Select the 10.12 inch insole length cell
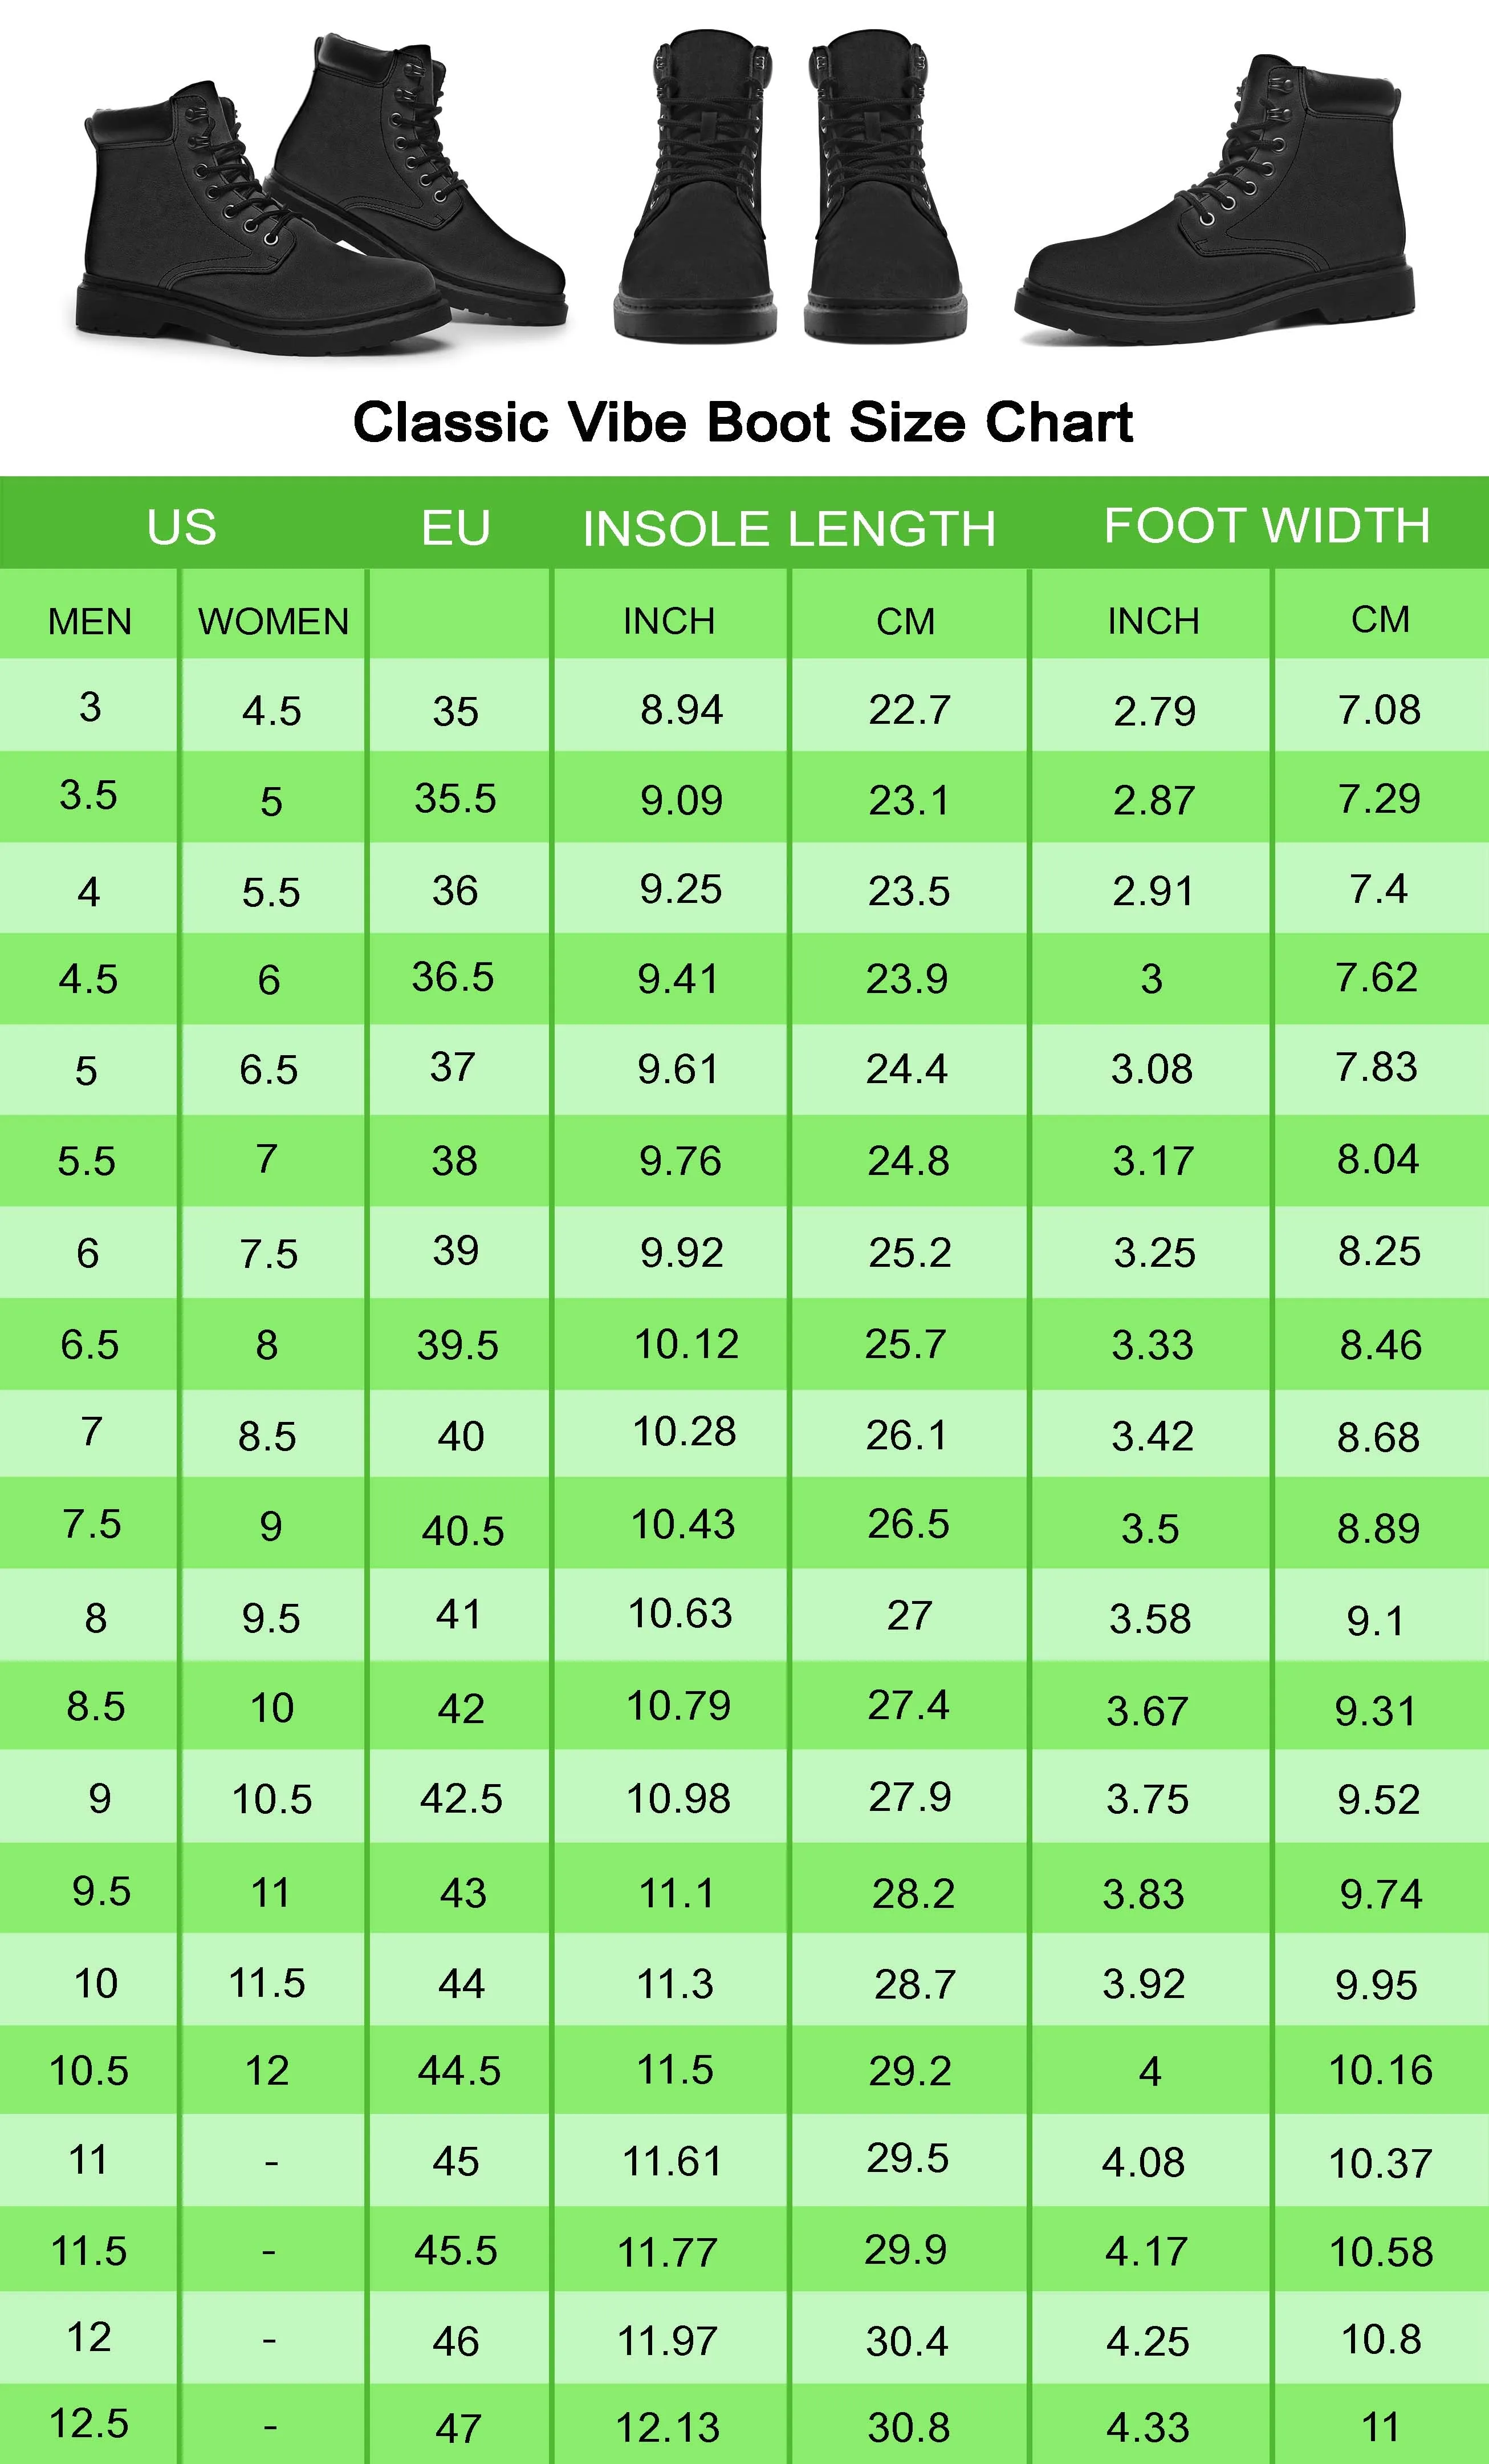The height and width of the screenshot is (2464, 1489). tap(686, 1344)
